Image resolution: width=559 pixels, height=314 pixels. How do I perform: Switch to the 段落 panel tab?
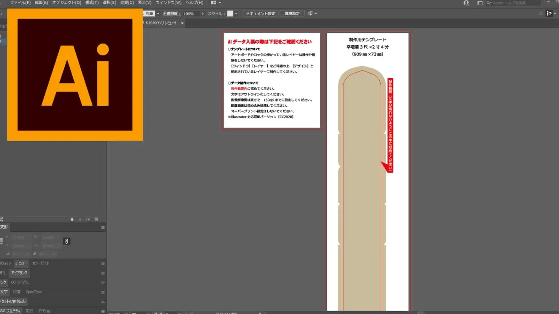click(17, 292)
